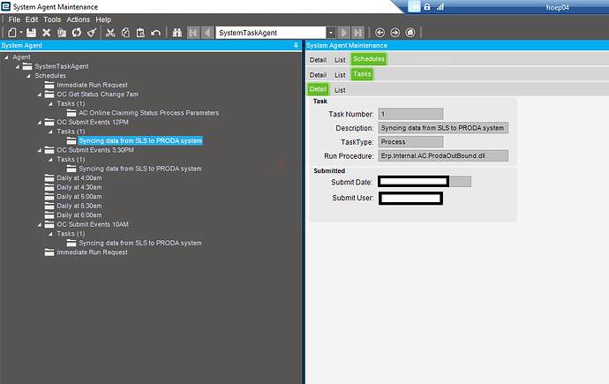This screenshot has width=609, height=384.
Task: Click the Delete X toolbar icon
Action: click(46, 33)
